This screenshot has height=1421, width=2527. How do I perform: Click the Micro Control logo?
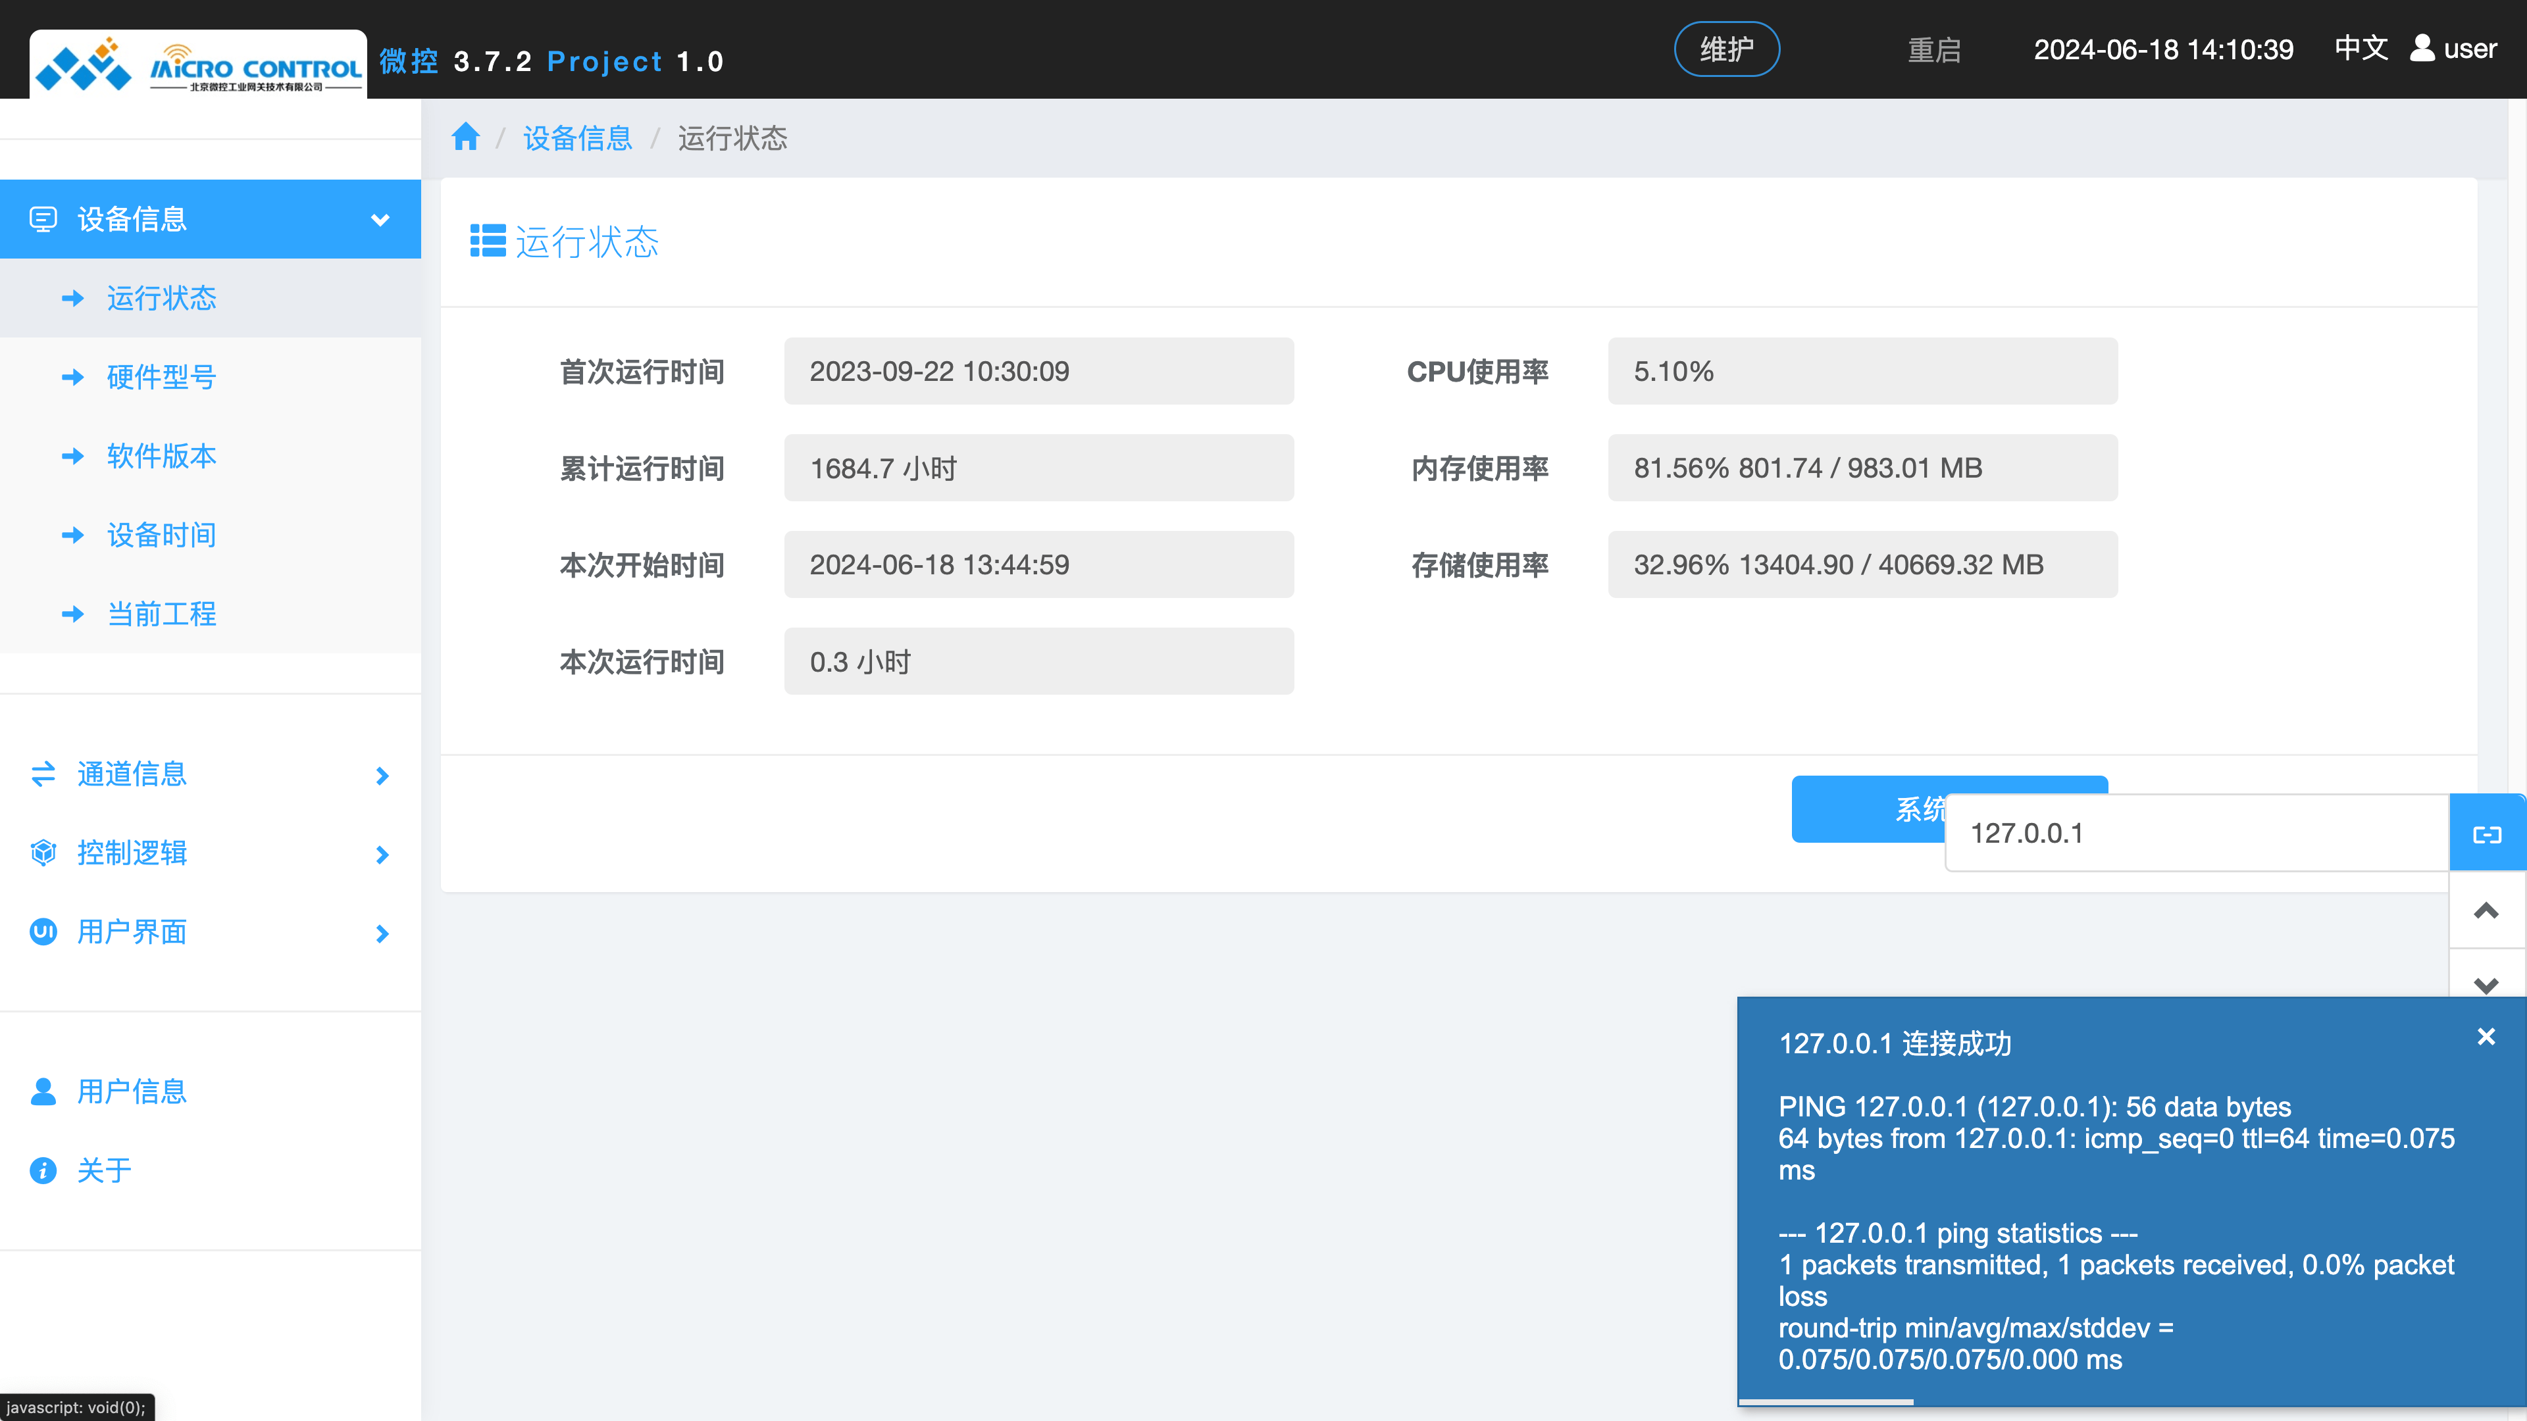pyautogui.click(x=198, y=66)
